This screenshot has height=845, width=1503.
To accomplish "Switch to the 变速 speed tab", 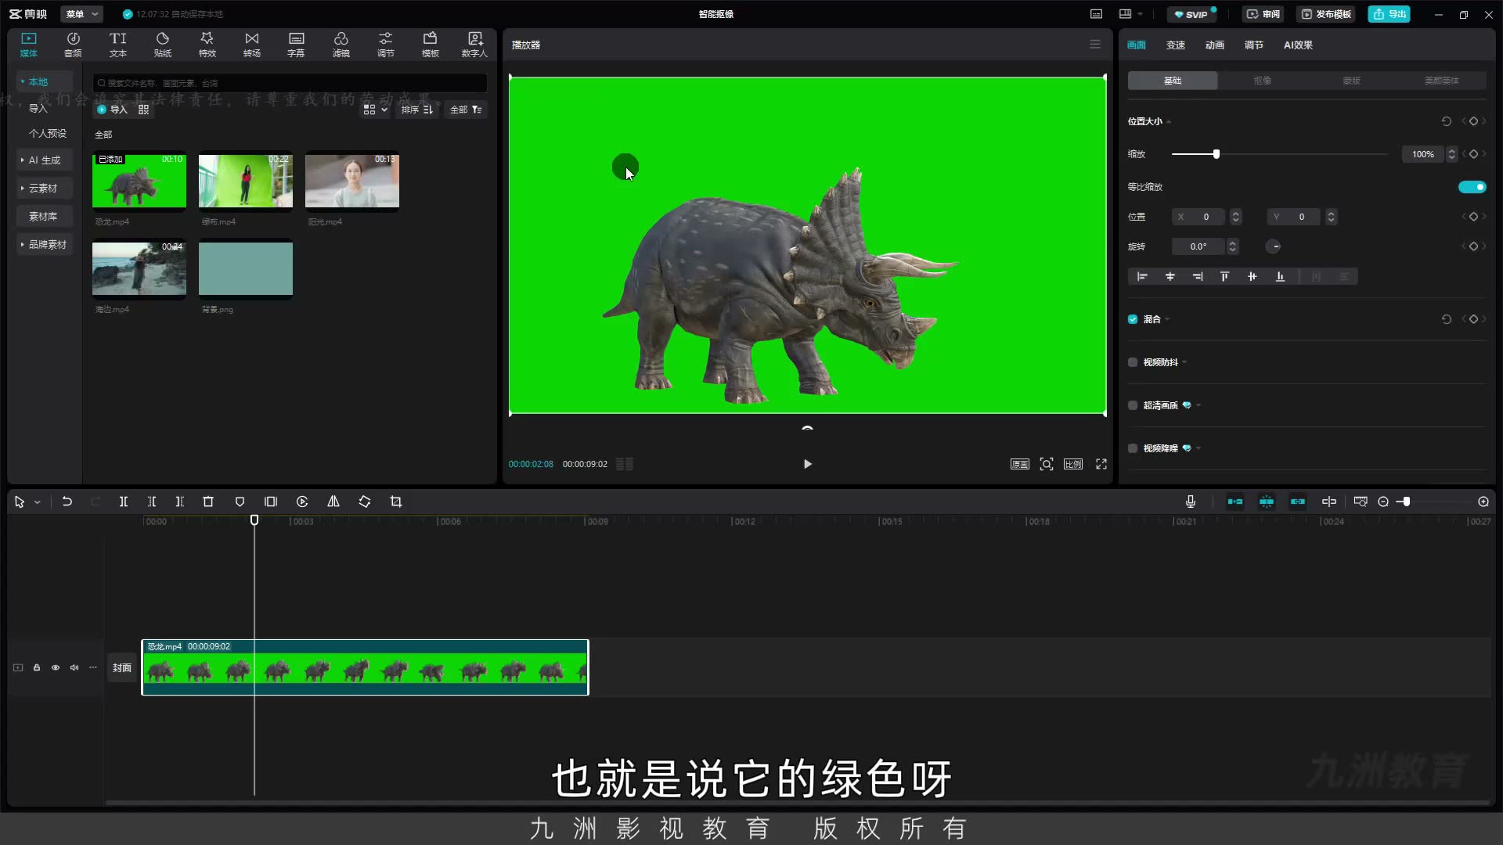I will (1175, 45).
